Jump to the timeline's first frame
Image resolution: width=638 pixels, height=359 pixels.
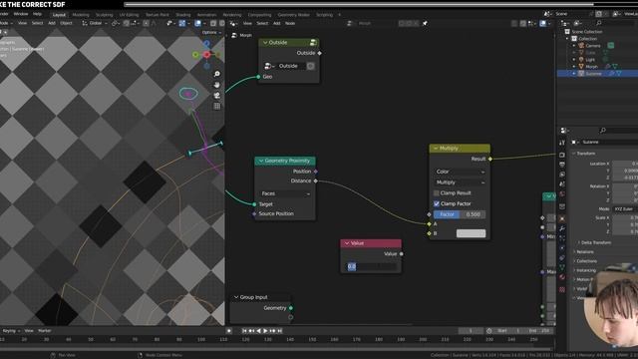[x=244, y=331]
